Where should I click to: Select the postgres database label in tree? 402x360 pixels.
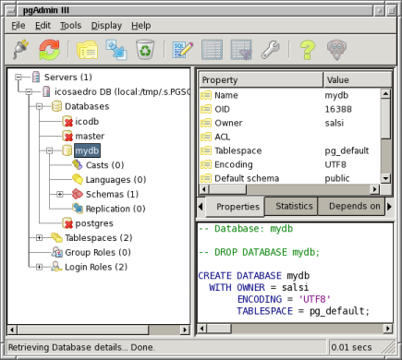point(94,223)
